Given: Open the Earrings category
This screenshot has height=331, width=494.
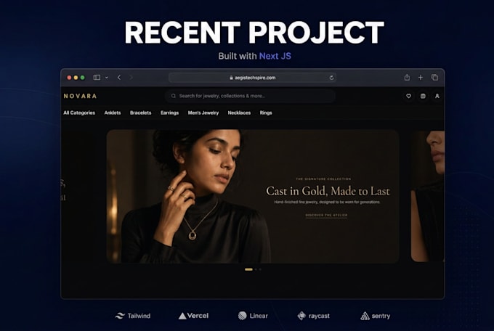Looking at the screenshot, I should (x=169, y=113).
